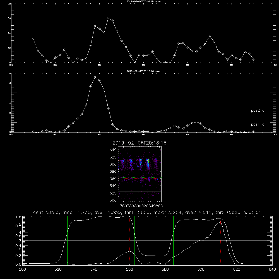The width and height of the screenshot is (279, 279).
Task: Click the spectrogram's 540 y-axis label
Action: coord(113,186)
